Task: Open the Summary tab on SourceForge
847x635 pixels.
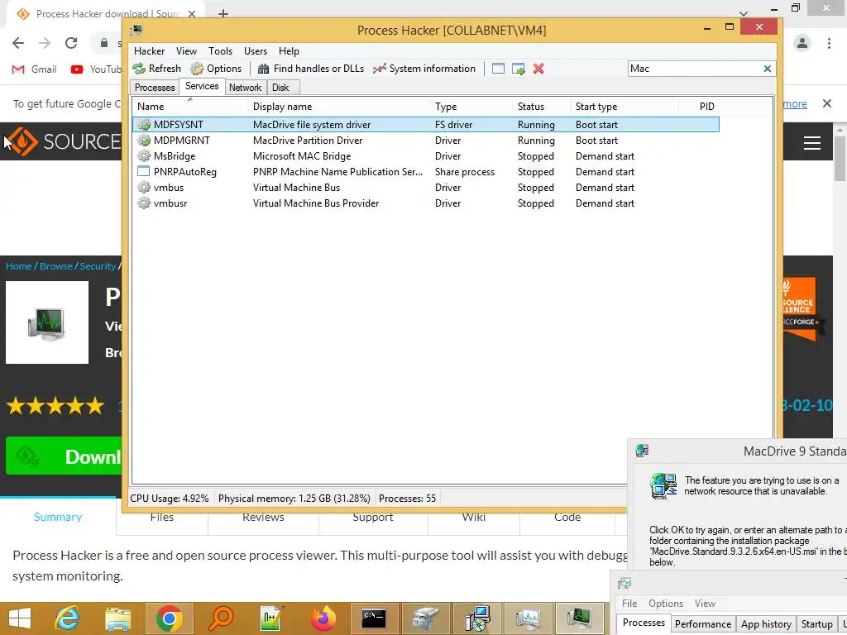Action: (x=58, y=517)
